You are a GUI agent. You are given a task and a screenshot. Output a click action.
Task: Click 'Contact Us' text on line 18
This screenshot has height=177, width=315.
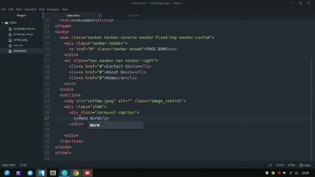coord(118,66)
